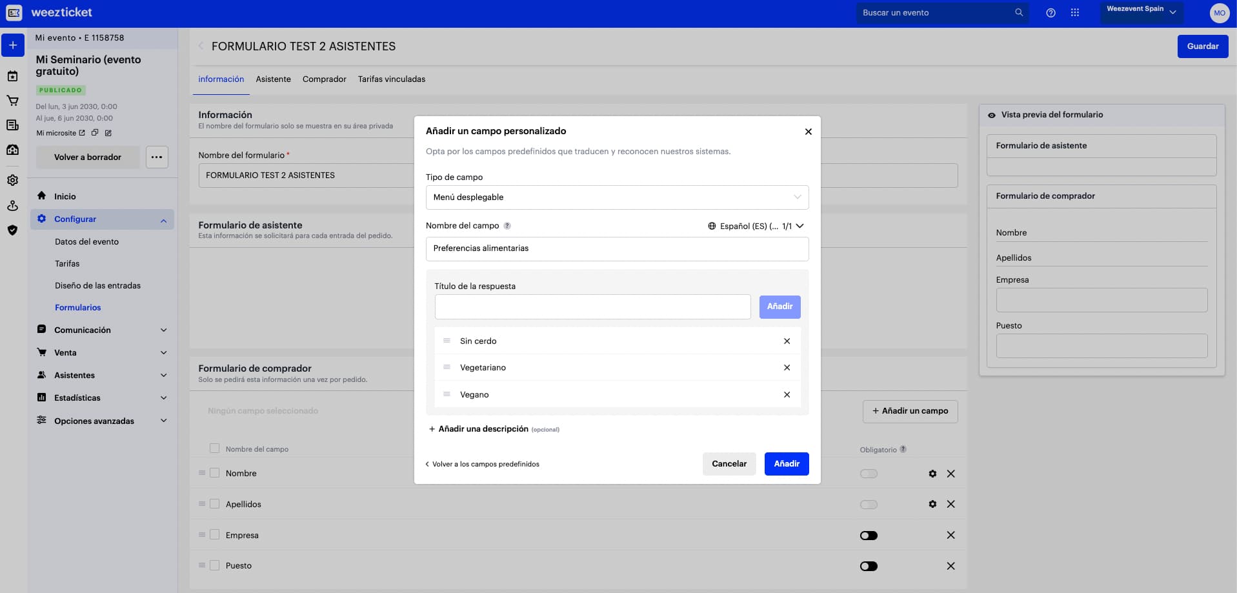Open the app grid icon in top bar
Screen dimensions: 1237x593
tap(1075, 12)
